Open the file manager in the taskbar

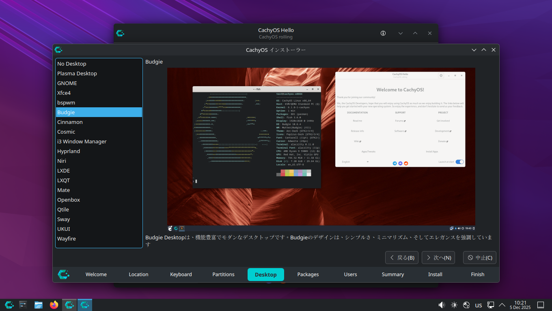39,305
